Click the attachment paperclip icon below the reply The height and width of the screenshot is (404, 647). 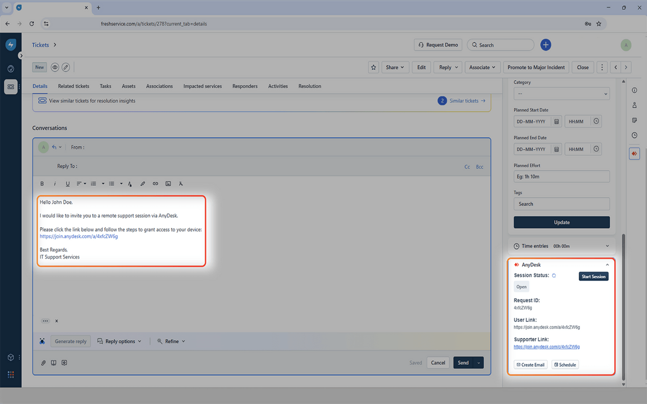click(43, 363)
